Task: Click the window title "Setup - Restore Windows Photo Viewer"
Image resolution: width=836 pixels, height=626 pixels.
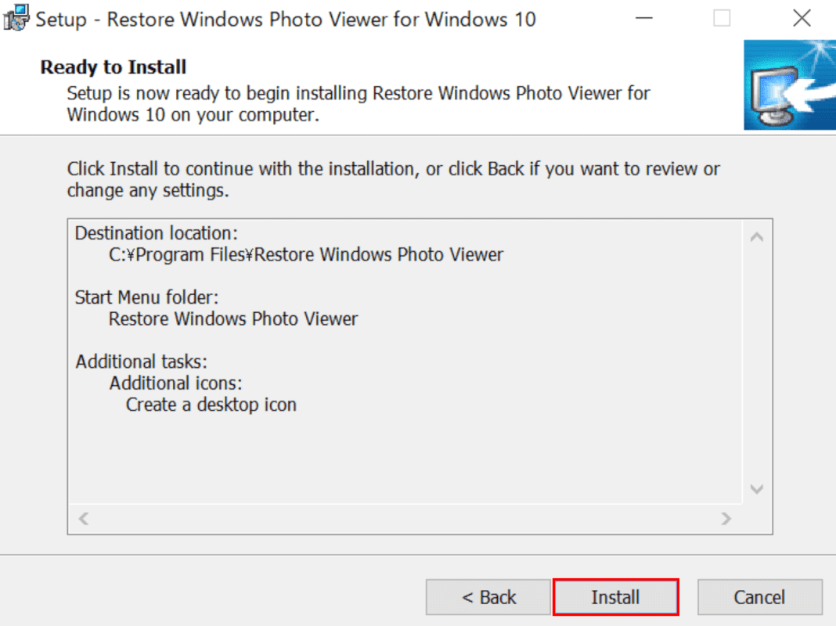Action: click(285, 20)
